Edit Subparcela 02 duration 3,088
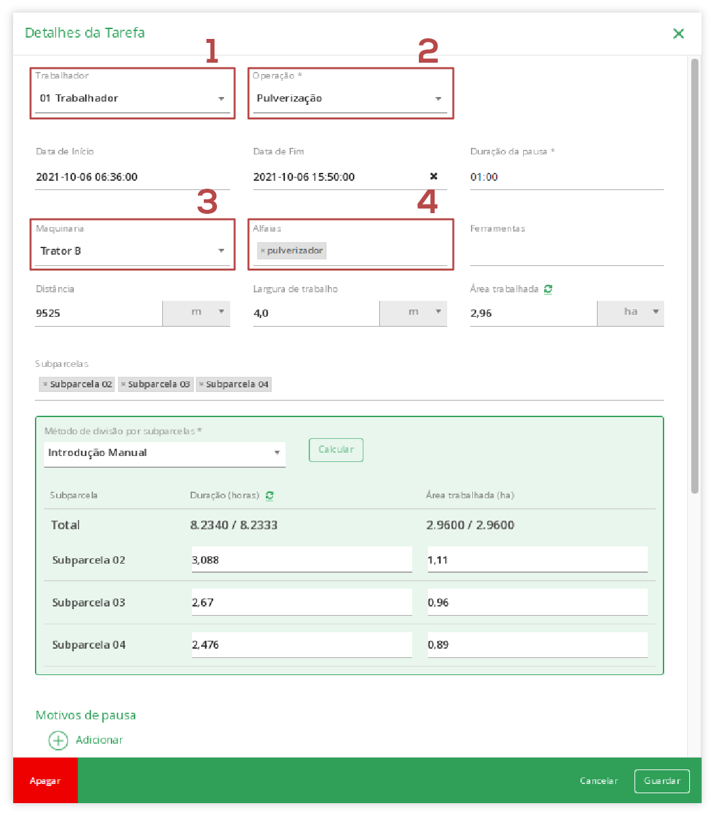Screen dimensions: 713x815 tap(301, 560)
